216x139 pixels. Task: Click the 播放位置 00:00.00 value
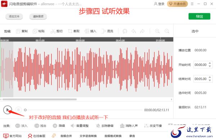tap(201, 50)
